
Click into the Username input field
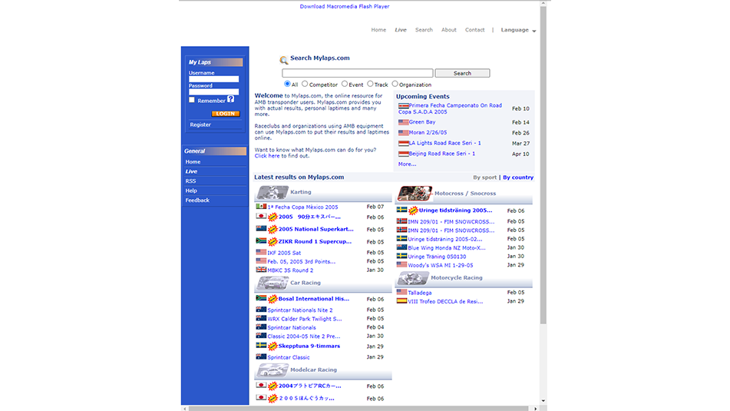pyautogui.click(x=213, y=79)
